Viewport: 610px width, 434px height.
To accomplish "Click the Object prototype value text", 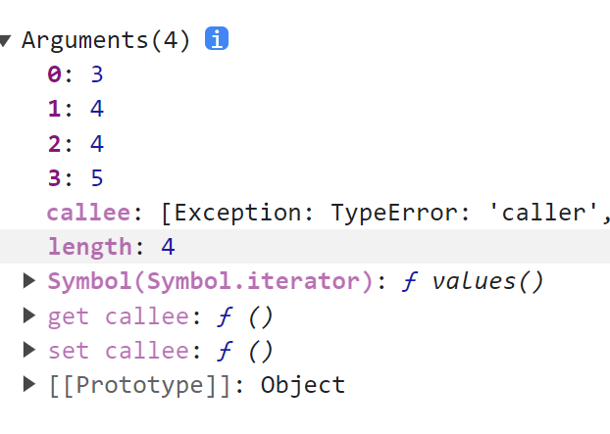I will coord(303,385).
